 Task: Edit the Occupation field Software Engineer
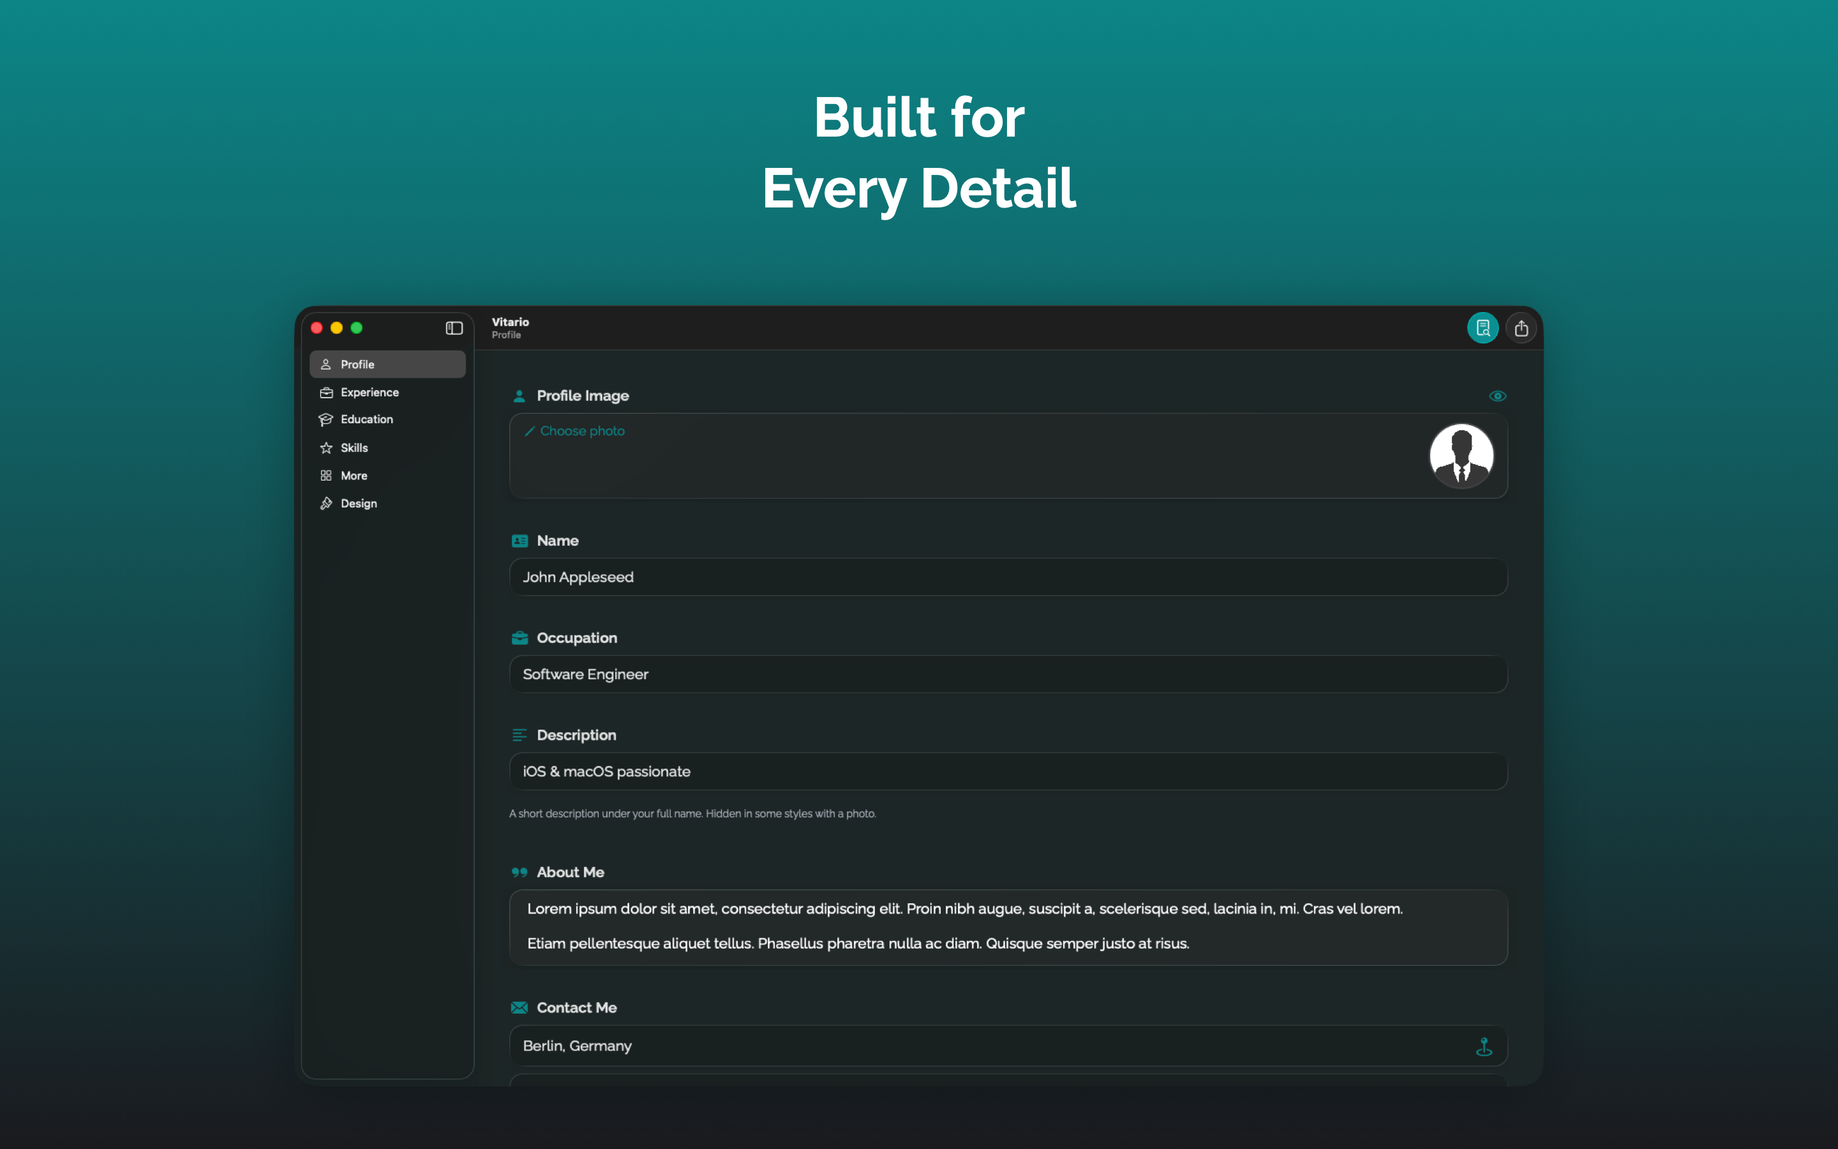pos(1008,674)
